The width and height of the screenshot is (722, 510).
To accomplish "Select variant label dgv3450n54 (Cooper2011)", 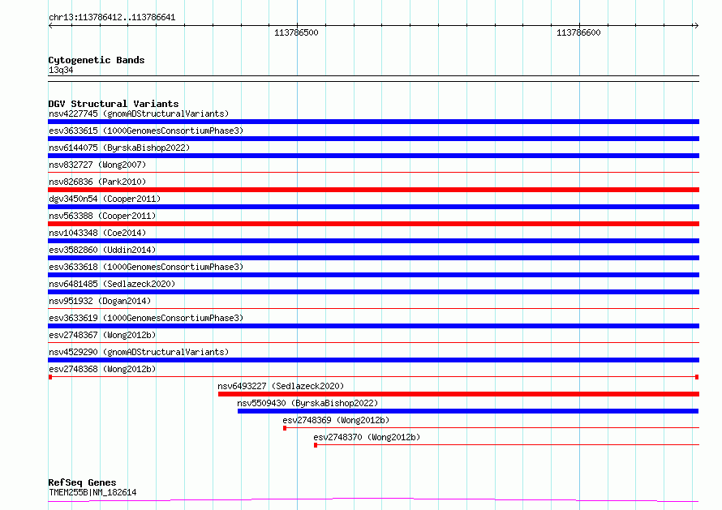I will [x=105, y=199].
